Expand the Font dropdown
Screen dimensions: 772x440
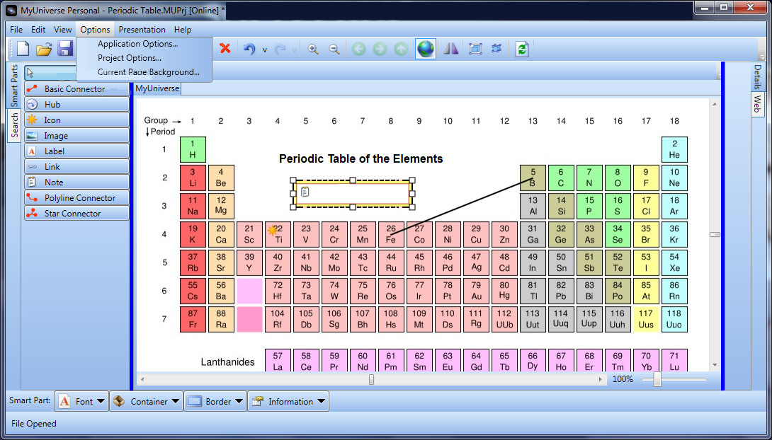[x=81, y=402]
